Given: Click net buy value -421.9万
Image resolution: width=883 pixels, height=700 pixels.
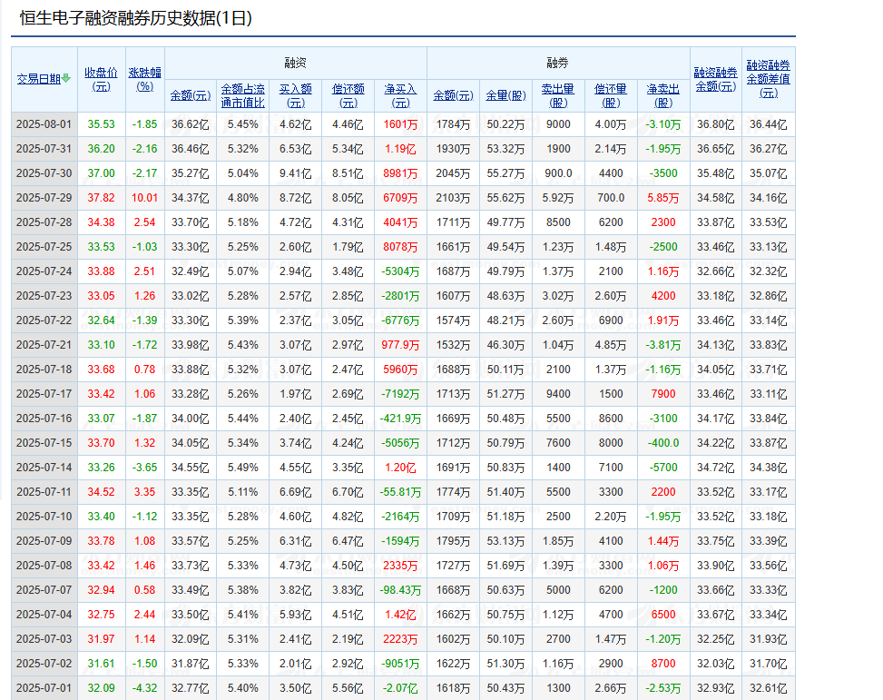Looking at the screenshot, I should coord(400,419).
